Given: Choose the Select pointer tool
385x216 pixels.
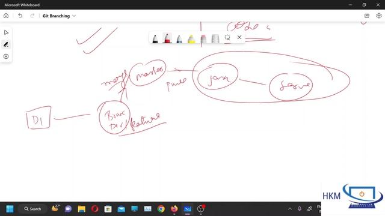Looking at the screenshot, I should 6,32.
